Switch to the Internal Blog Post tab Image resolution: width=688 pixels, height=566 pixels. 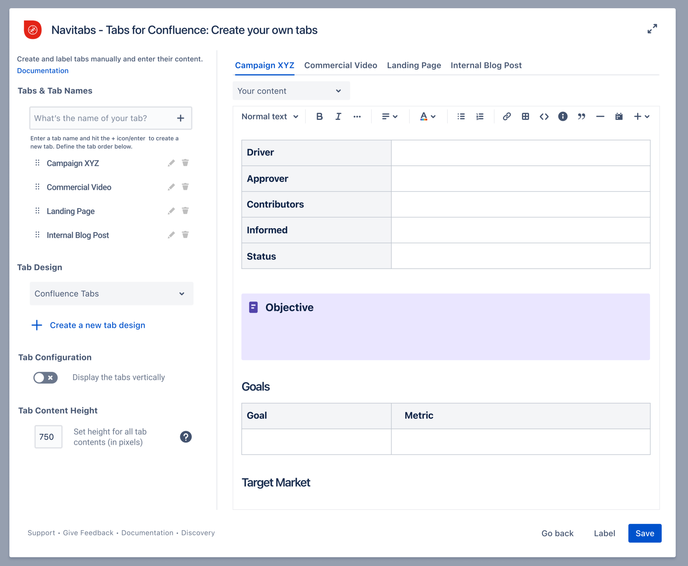[x=486, y=65]
